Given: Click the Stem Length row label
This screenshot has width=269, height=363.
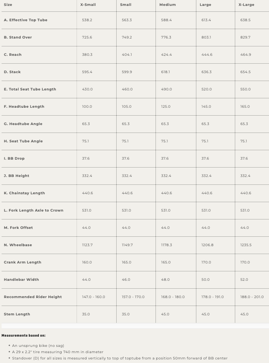Looking at the screenshot, I should (17, 314).
